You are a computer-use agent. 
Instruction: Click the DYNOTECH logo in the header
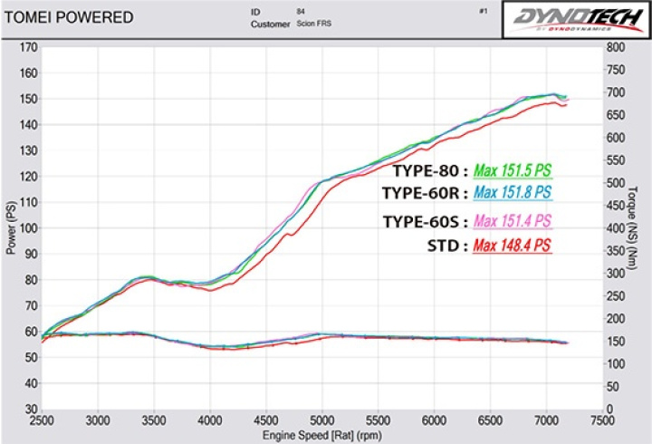(x=572, y=18)
